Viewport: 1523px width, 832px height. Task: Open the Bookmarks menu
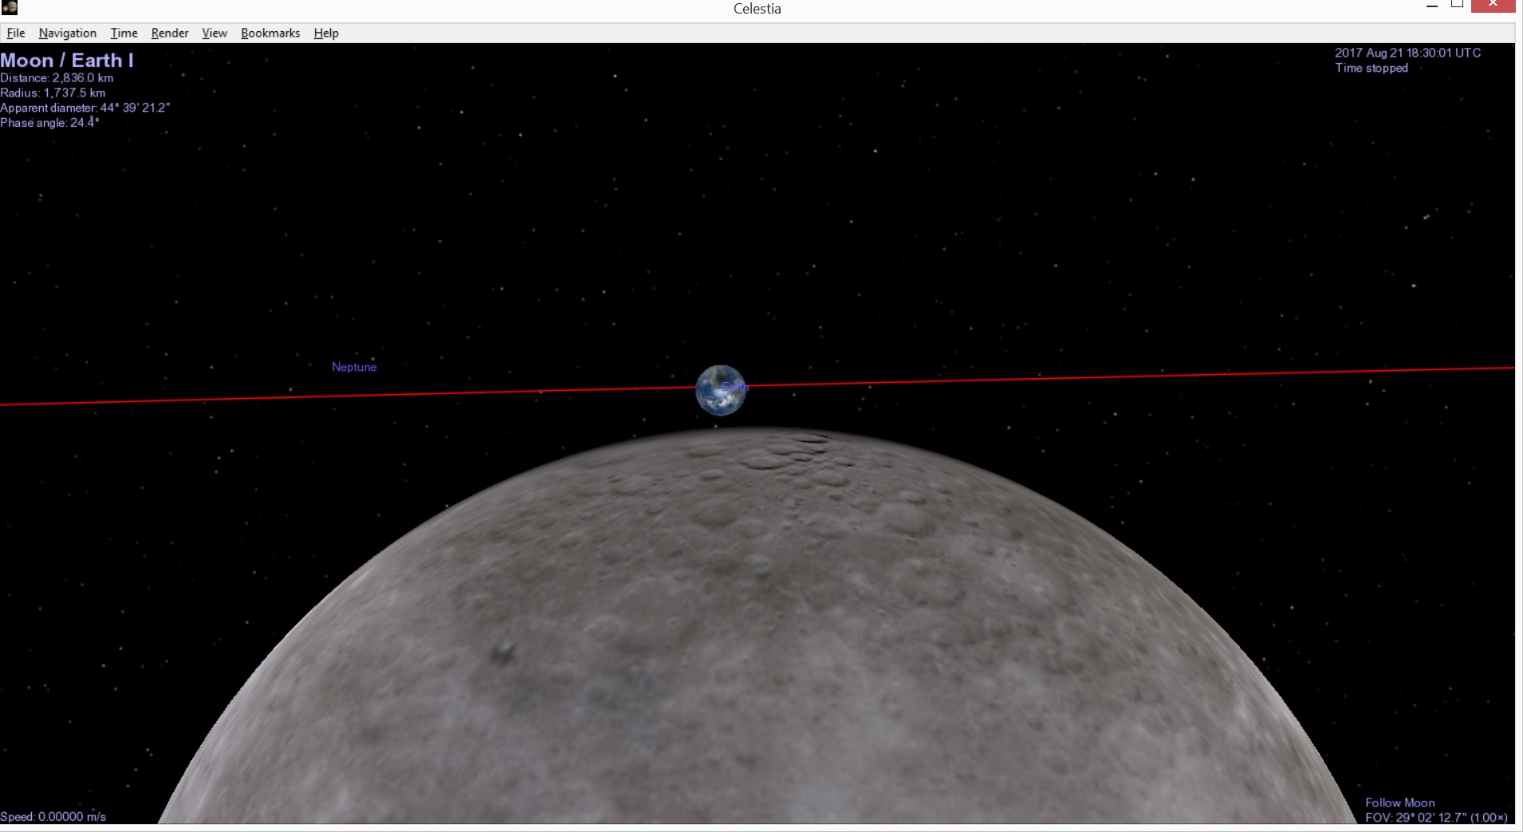tap(270, 33)
